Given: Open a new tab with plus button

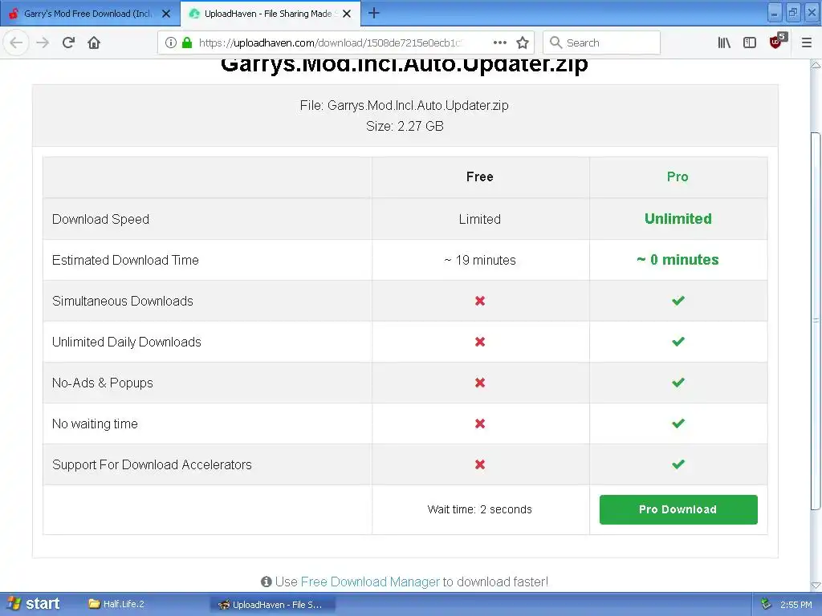Looking at the screenshot, I should (374, 13).
